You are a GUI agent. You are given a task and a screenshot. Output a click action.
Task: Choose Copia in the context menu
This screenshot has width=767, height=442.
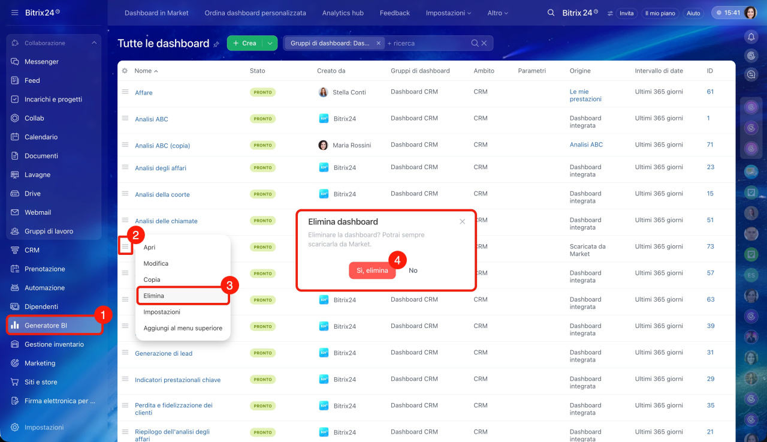(x=152, y=279)
